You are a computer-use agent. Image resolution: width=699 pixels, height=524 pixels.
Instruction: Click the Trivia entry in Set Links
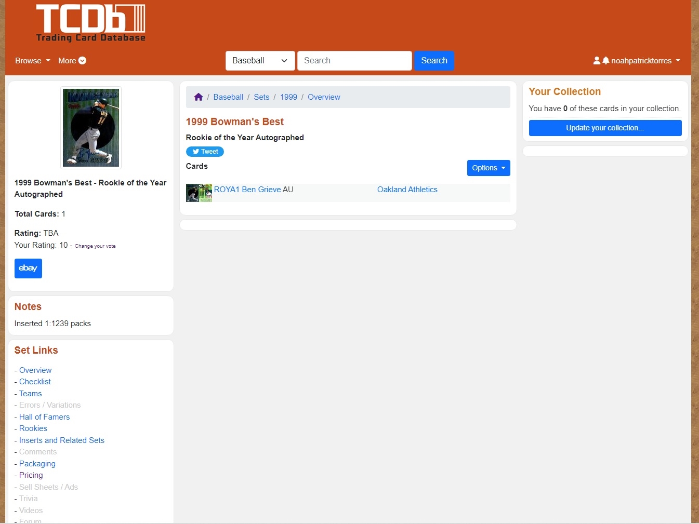coord(28,499)
